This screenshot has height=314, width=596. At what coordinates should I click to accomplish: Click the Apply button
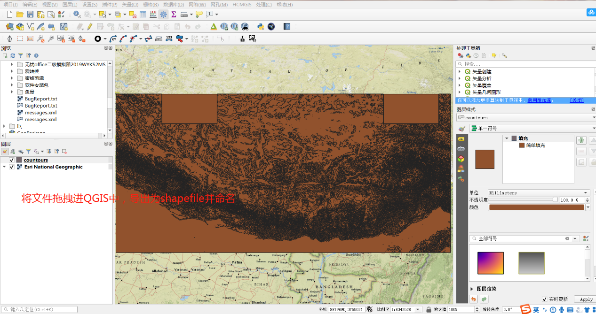tap(586, 299)
